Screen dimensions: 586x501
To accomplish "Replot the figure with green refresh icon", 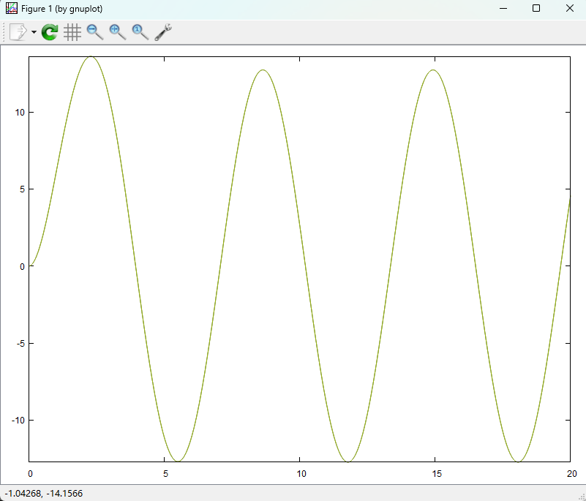I will point(50,32).
